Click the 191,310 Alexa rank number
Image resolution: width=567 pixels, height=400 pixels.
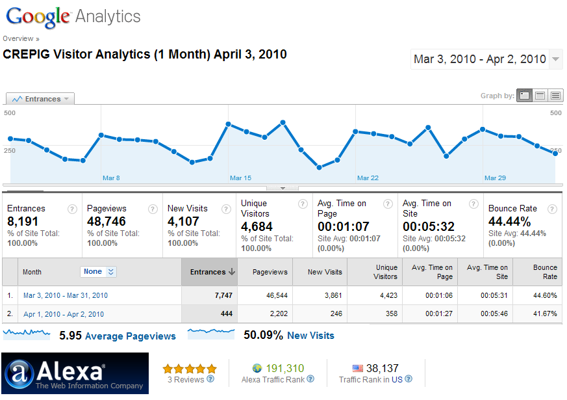(x=285, y=368)
